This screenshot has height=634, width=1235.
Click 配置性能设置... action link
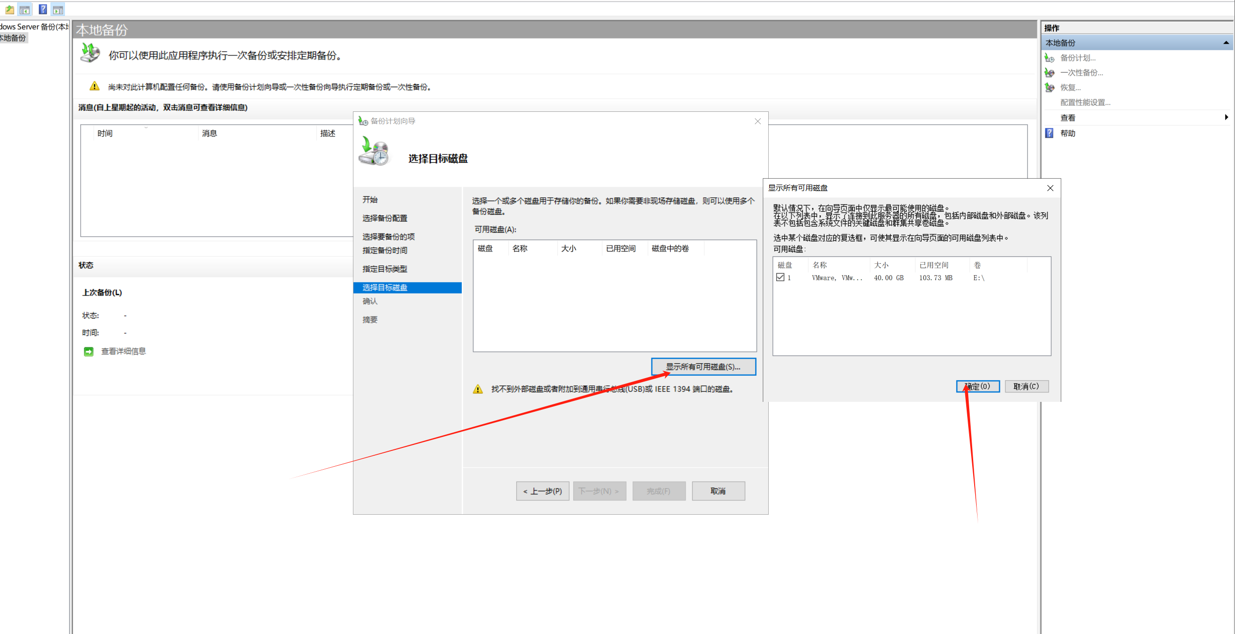pos(1085,102)
